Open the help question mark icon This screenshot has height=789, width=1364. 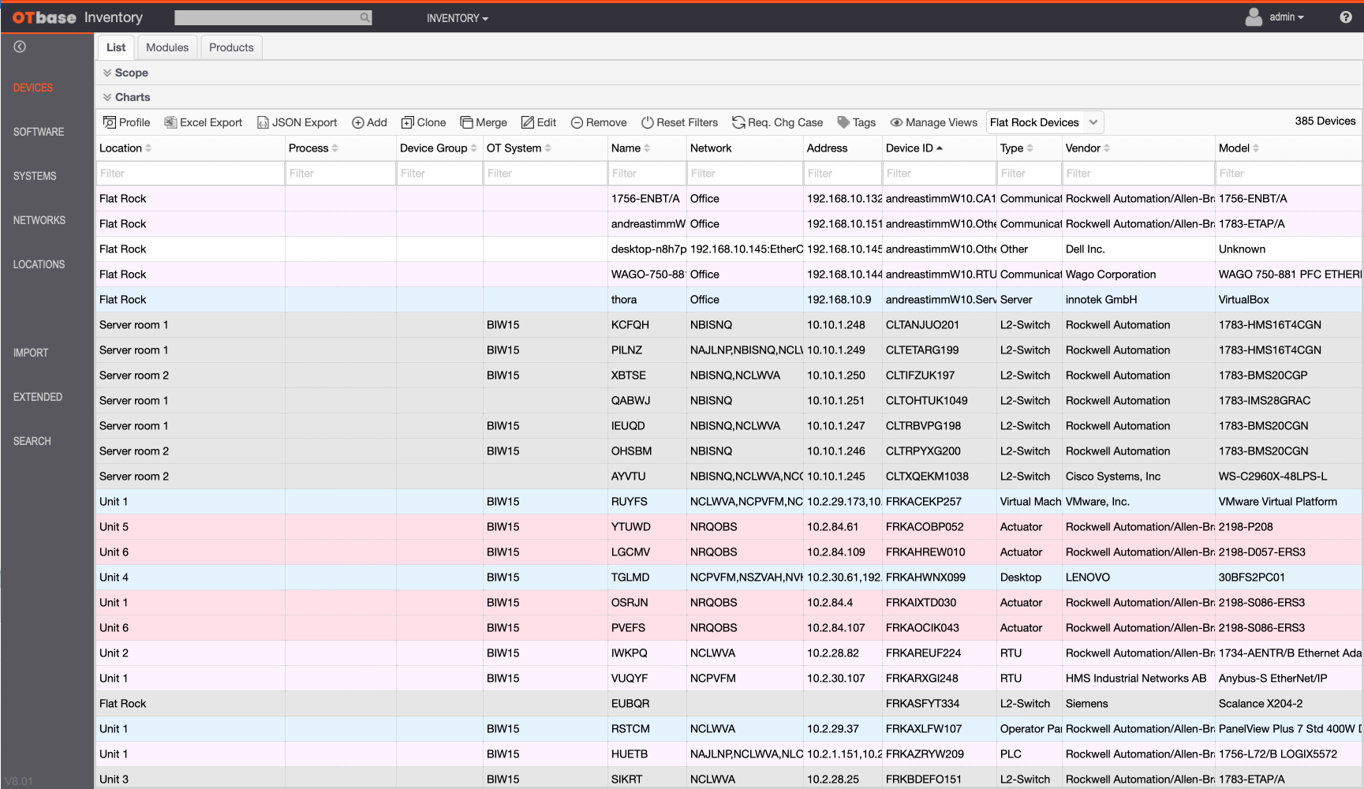[1346, 17]
